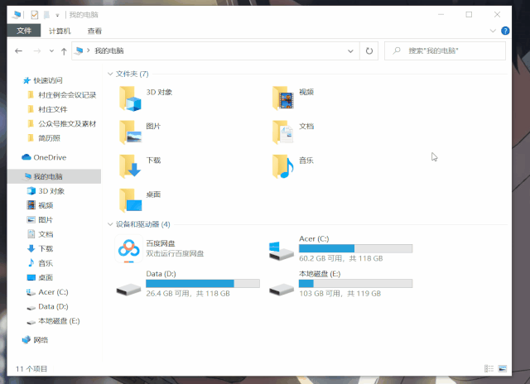The width and height of the screenshot is (530, 384).
Task: Select 我的电脑 in the navigation pane
Action: point(54,176)
